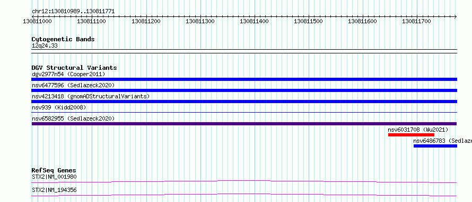Select the blue bar under nsv4213418
The image size is (472, 202).
click(244, 102)
